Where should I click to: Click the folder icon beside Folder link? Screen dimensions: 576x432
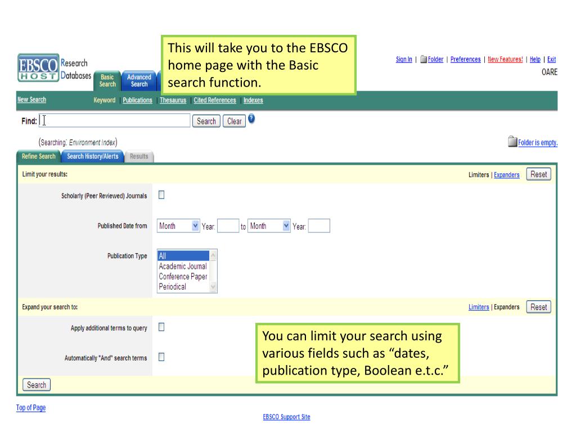424,59
